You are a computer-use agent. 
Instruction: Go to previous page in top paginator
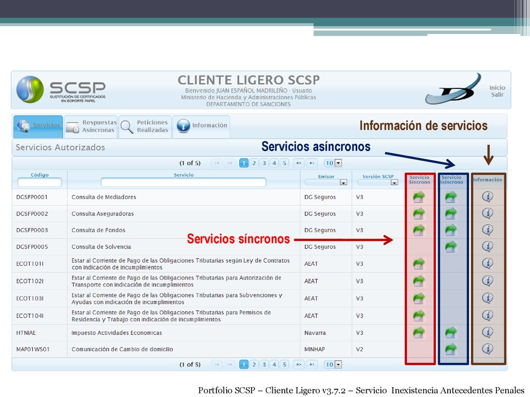point(230,163)
